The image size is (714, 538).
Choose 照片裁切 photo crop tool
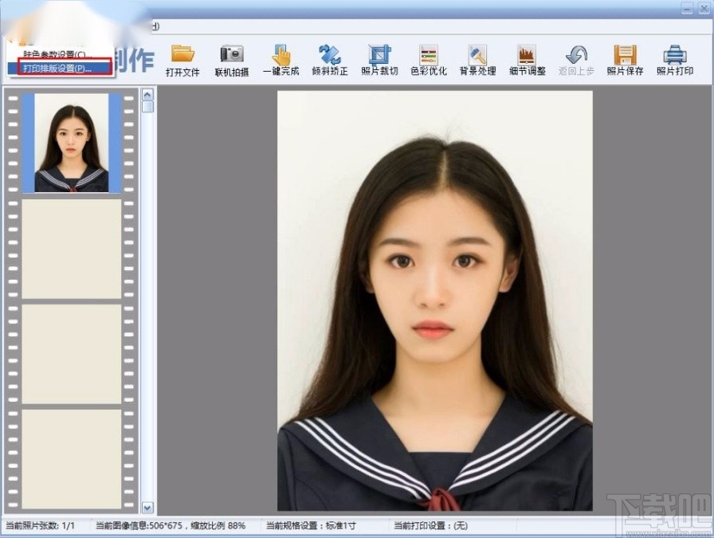[x=379, y=61]
